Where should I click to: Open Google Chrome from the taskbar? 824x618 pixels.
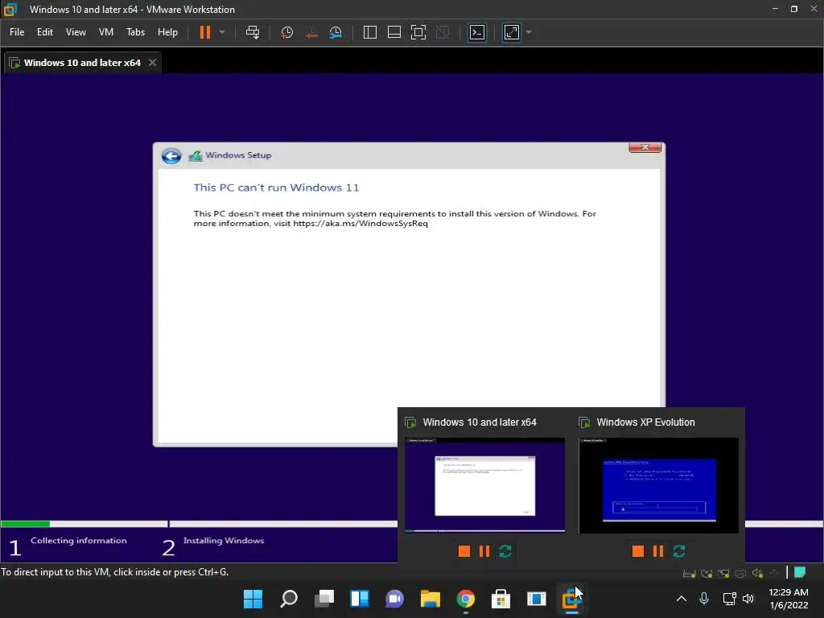click(466, 599)
